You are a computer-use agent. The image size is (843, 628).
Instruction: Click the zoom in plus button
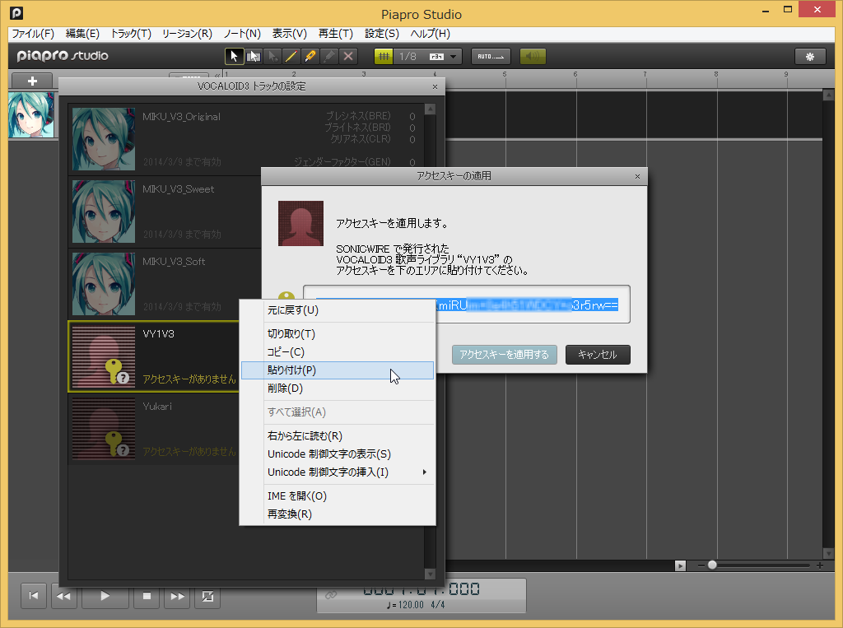click(819, 565)
